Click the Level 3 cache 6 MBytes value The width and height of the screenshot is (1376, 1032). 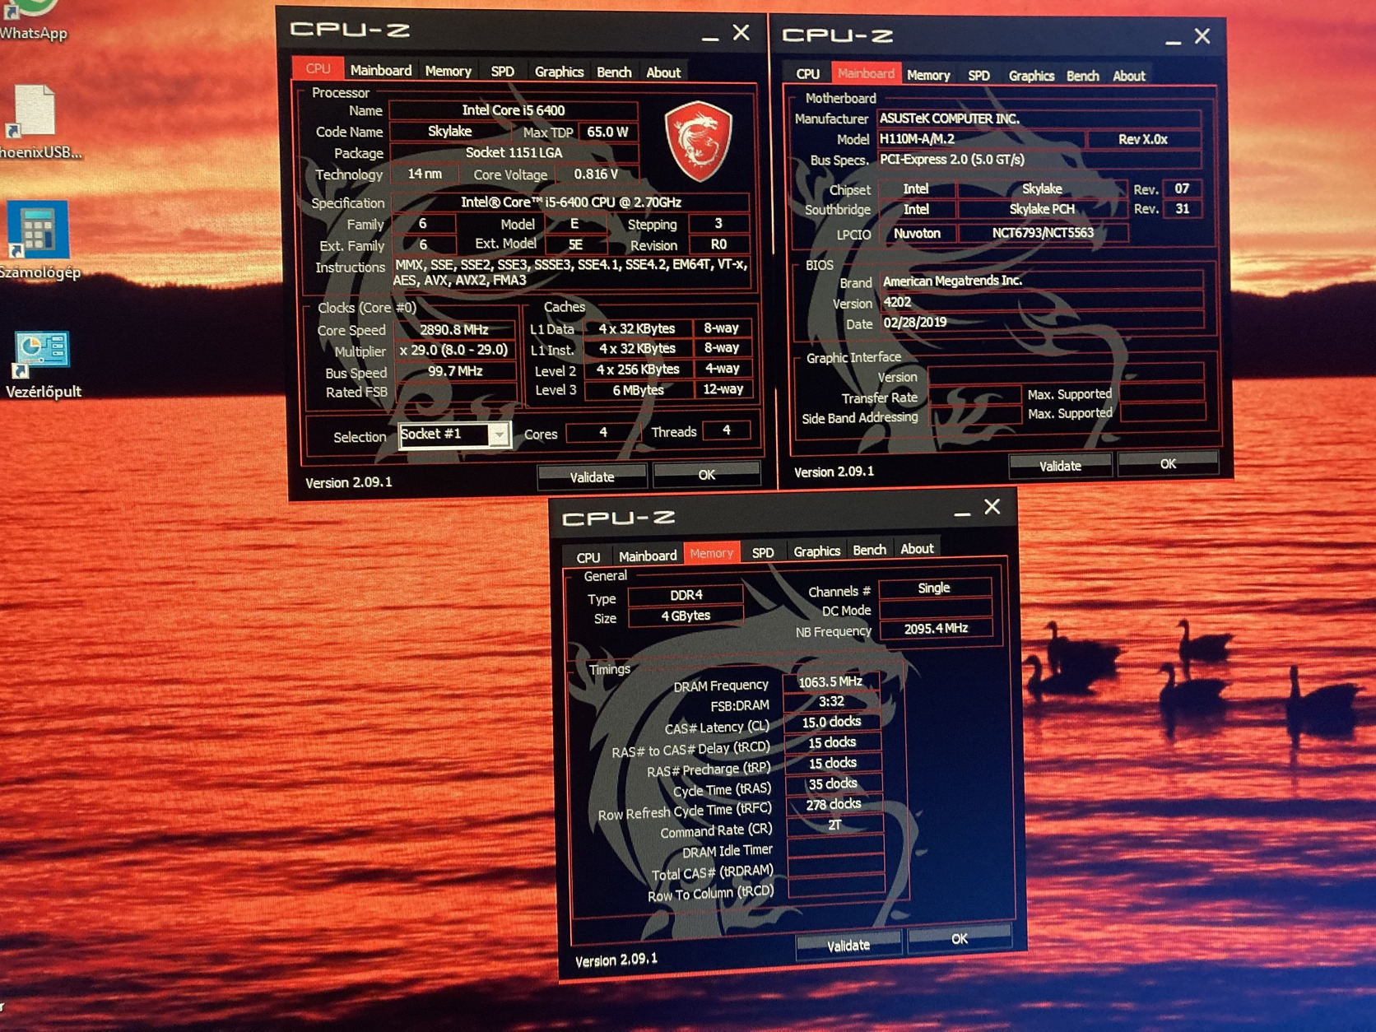(x=638, y=390)
